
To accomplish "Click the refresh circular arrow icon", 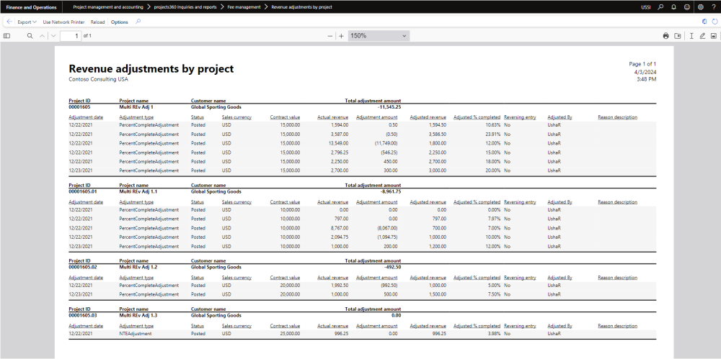I will coord(714,22).
